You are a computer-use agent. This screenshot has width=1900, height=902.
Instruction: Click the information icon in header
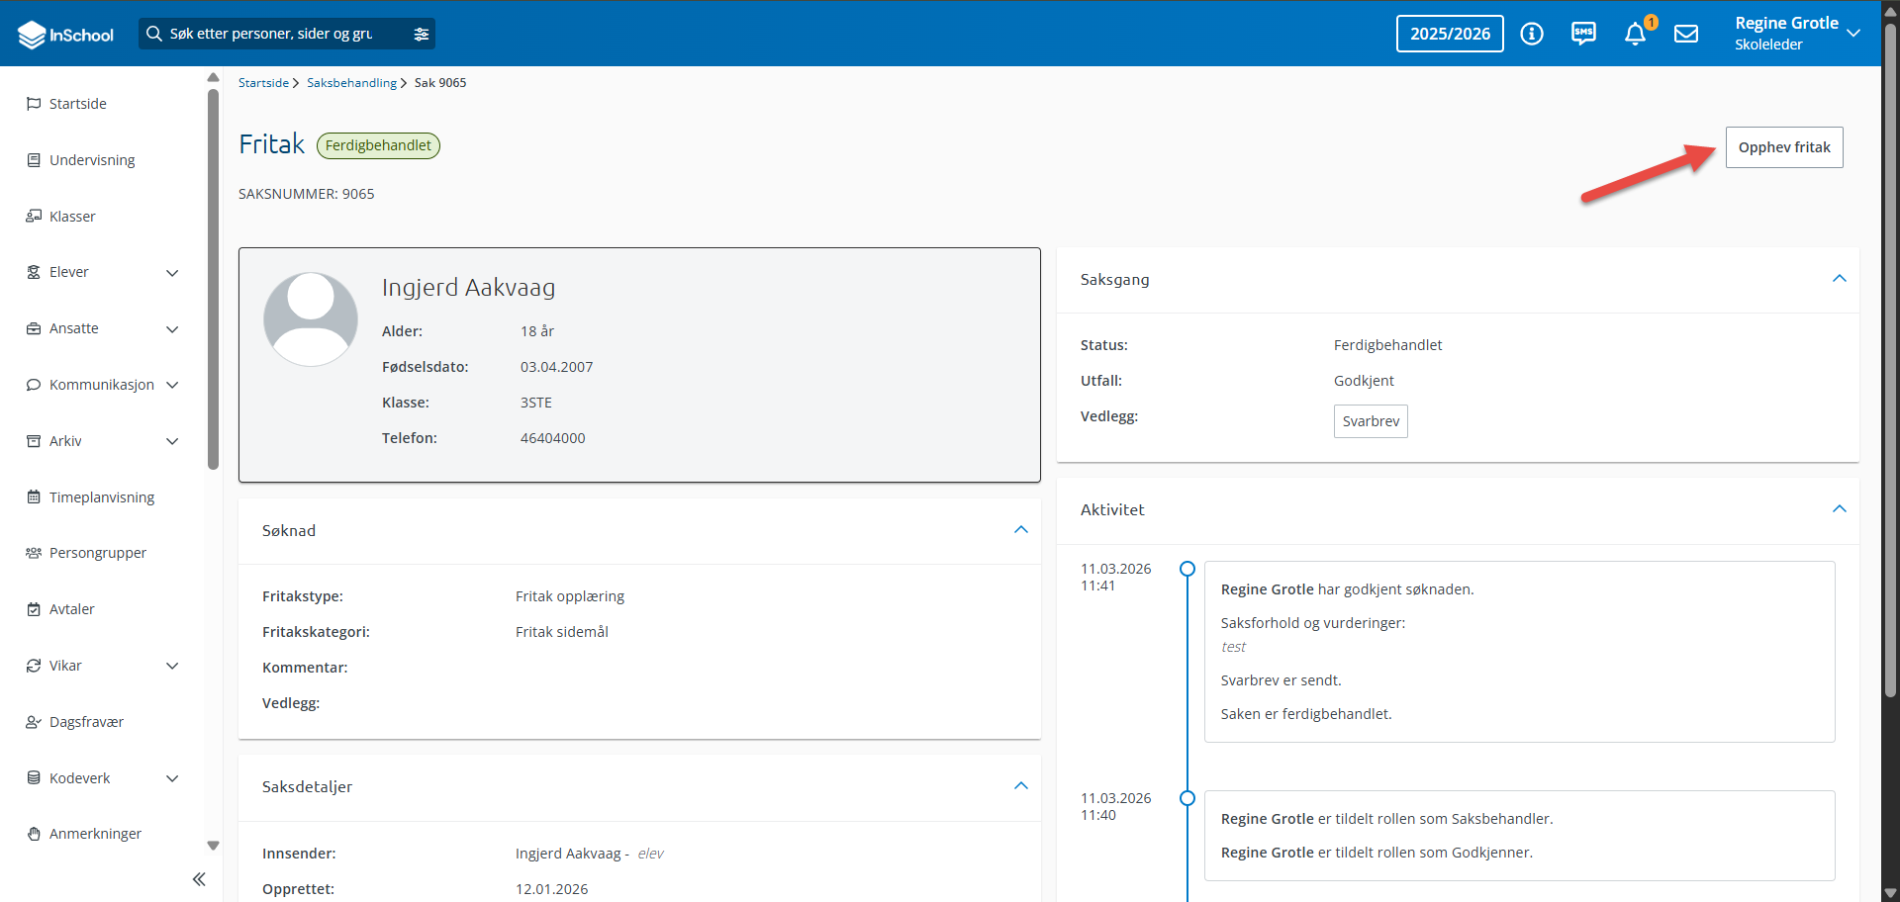point(1532,34)
